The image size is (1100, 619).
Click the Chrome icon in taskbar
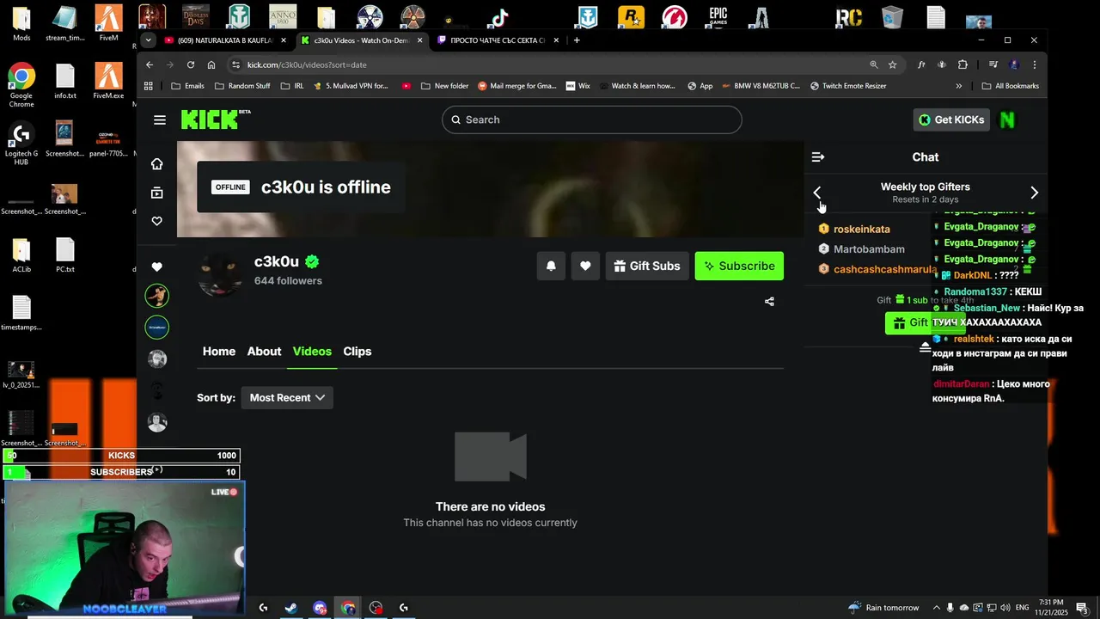tap(348, 608)
